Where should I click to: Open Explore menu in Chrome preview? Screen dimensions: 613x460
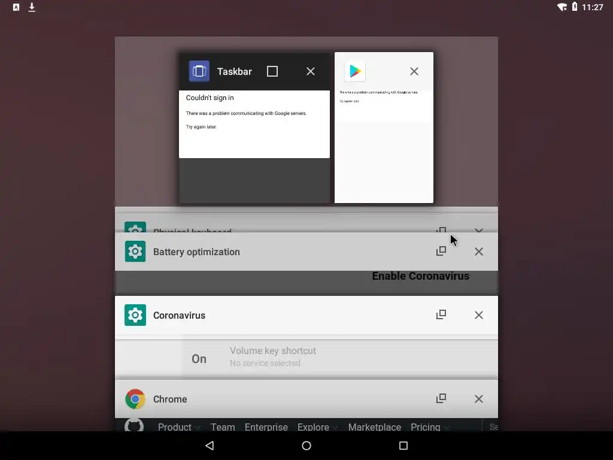(317, 427)
